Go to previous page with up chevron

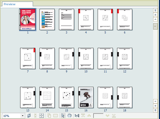click(x=89, y=116)
